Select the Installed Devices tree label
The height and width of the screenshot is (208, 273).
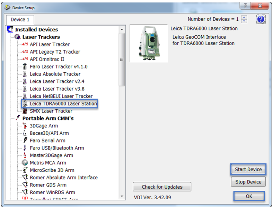(x=36, y=29)
